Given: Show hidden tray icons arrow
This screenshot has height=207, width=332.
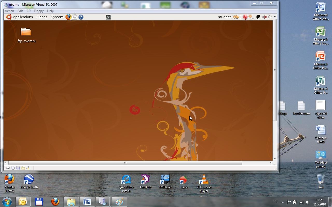Looking at the screenshot, I should 282,202.
